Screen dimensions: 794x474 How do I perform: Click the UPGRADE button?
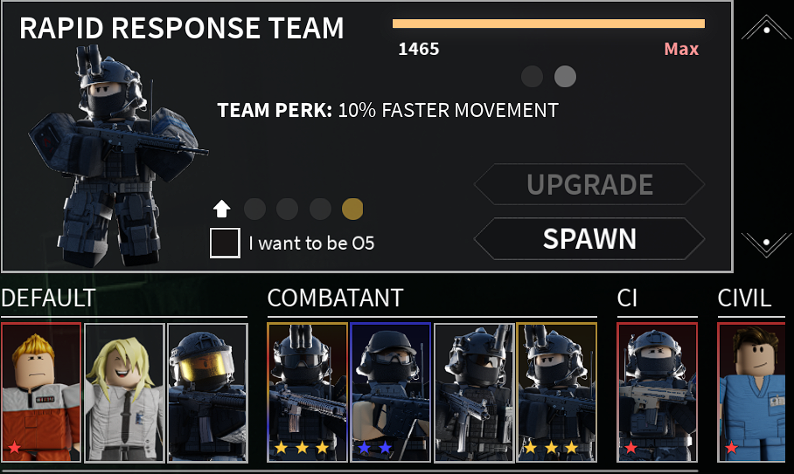point(589,184)
